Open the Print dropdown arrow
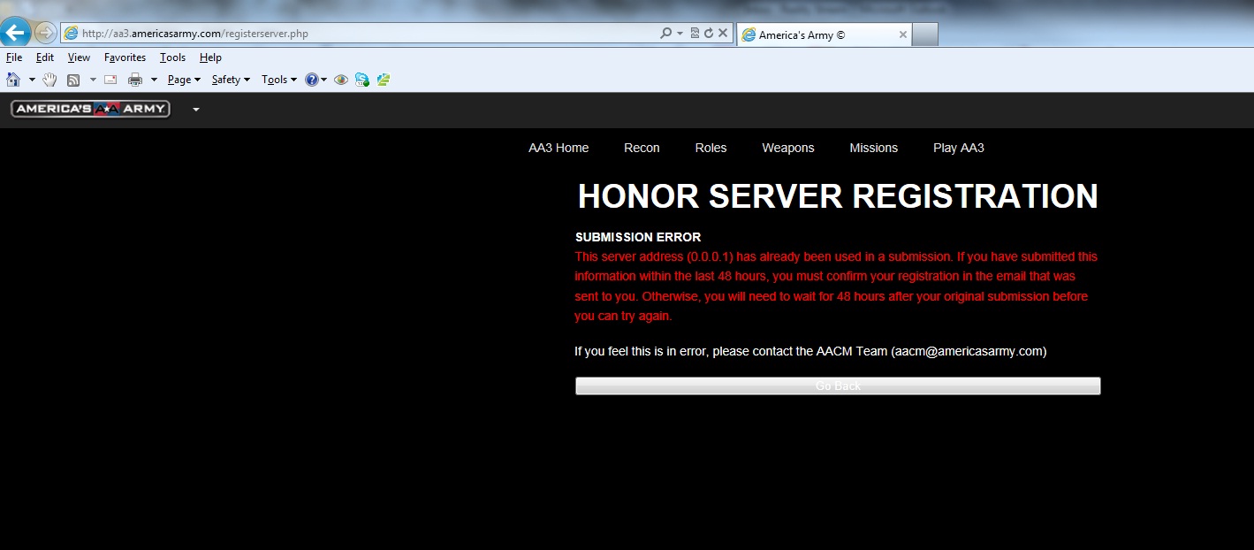1254x550 pixels. 154,80
